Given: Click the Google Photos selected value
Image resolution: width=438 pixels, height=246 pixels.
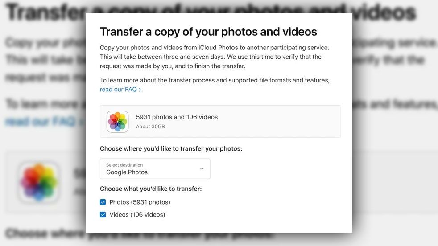Looking at the screenshot, I should [127, 172].
